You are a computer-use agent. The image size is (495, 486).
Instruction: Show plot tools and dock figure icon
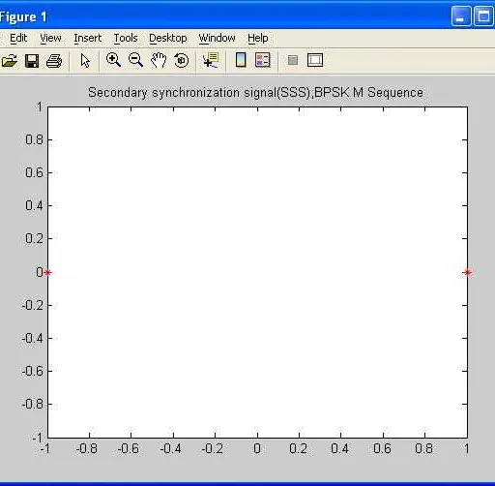click(315, 60)
